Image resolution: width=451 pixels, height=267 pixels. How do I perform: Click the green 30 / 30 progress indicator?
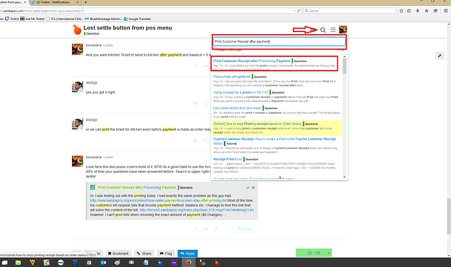point(314,253)
